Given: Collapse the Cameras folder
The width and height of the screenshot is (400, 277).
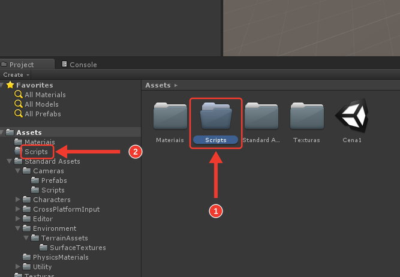Looking at the screenshot, I should click(17, 171).
